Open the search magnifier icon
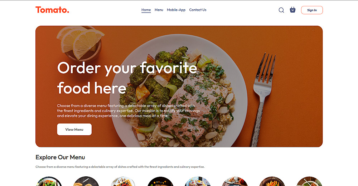Image resolution: width=358 pixels, height=186 pixels. [281, 10]
